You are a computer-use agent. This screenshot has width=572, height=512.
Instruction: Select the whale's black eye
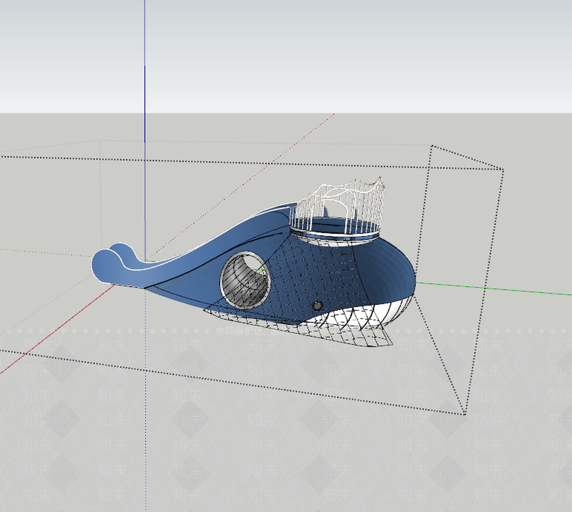[317, 306]
